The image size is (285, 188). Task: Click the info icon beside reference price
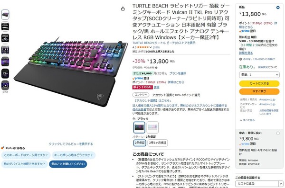point(156,68)
